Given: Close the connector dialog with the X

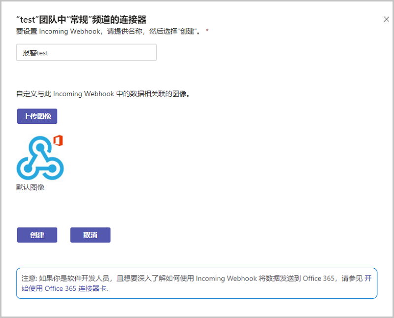Looking at the screenshot, I should pos(386,19).
